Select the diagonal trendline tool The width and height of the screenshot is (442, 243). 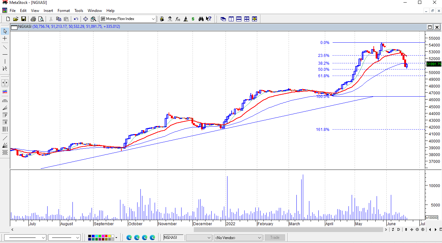tap(5, 47)
